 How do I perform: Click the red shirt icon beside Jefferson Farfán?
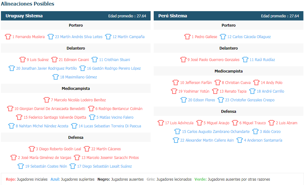[176, 82]
